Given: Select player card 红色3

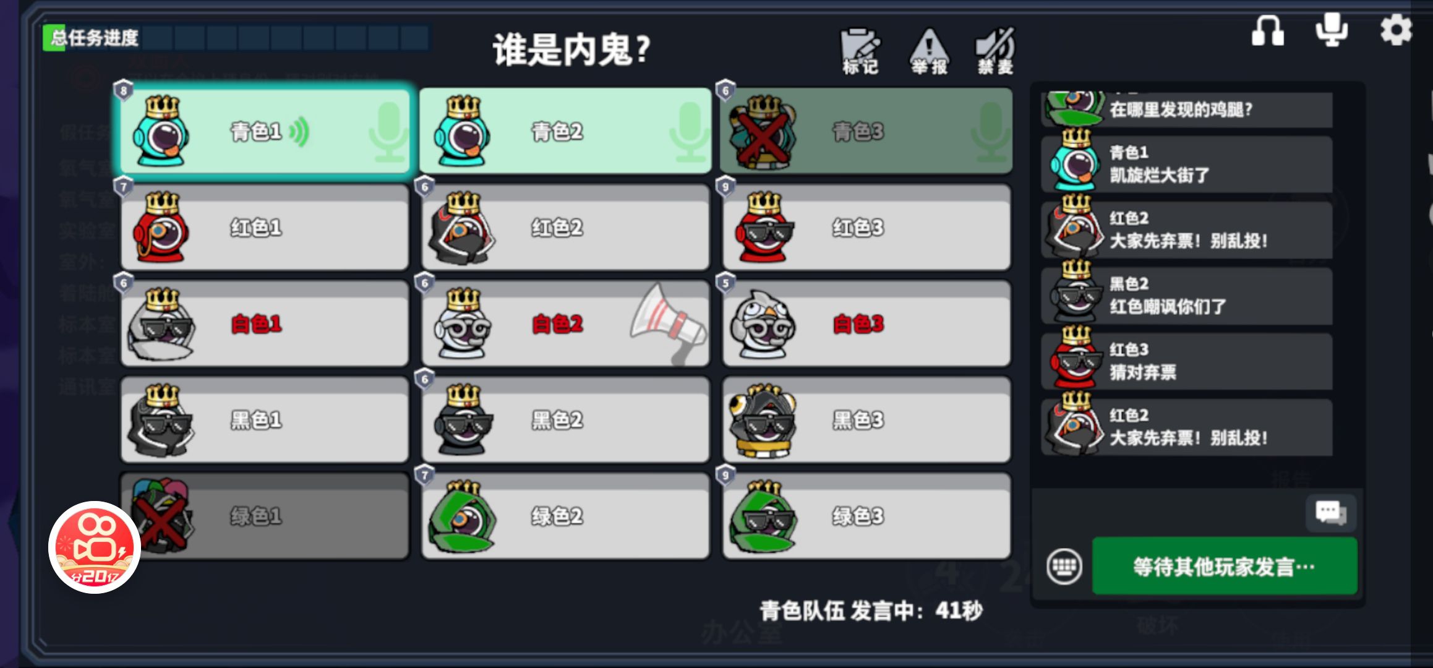Looking at the screenshot, I should pos(866,227).
